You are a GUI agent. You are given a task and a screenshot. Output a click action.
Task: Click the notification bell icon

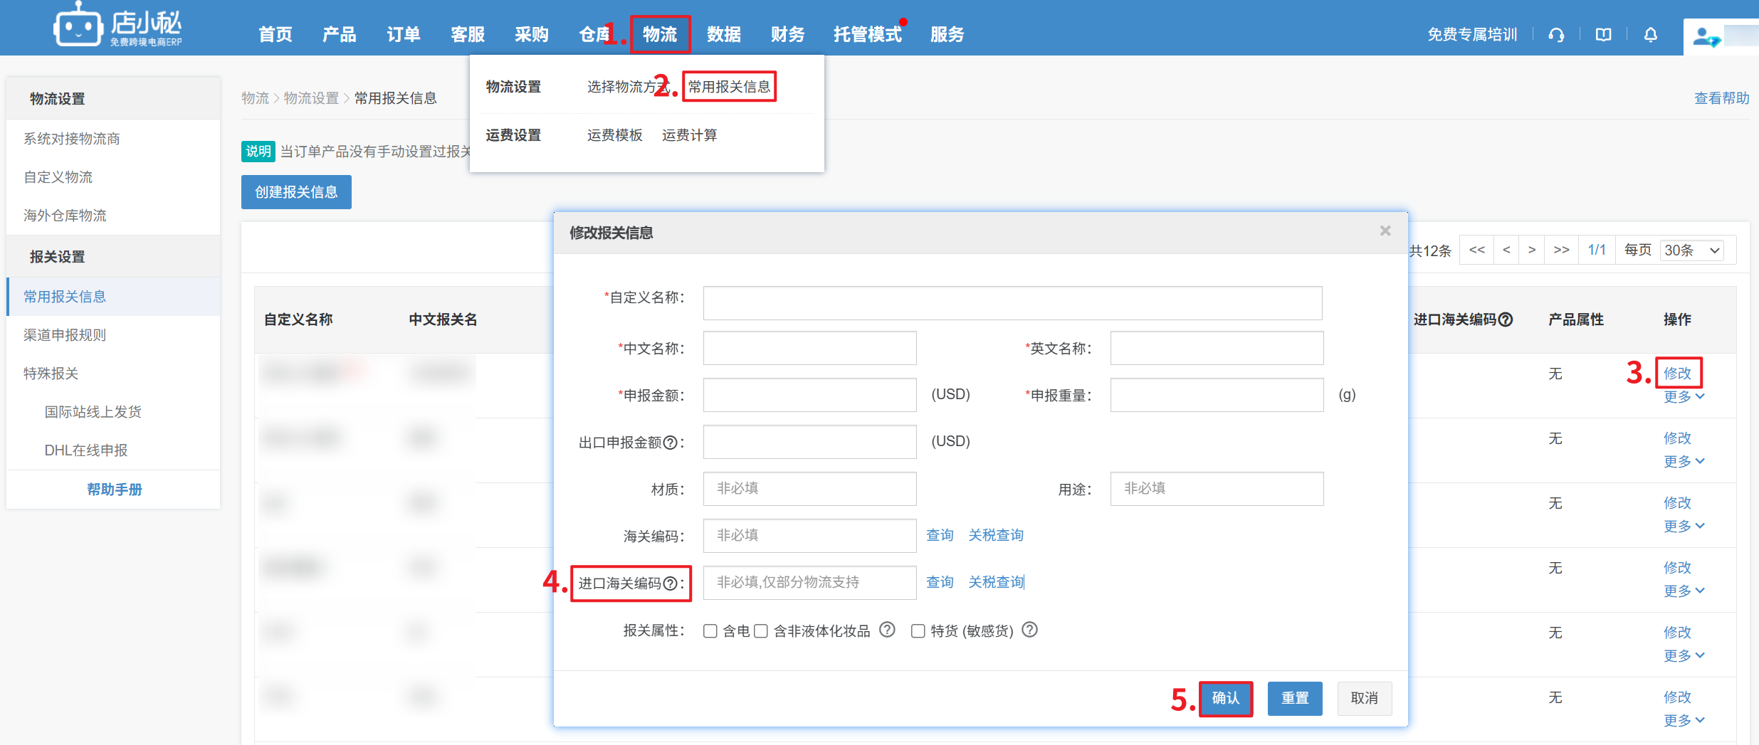(1650, 35)
